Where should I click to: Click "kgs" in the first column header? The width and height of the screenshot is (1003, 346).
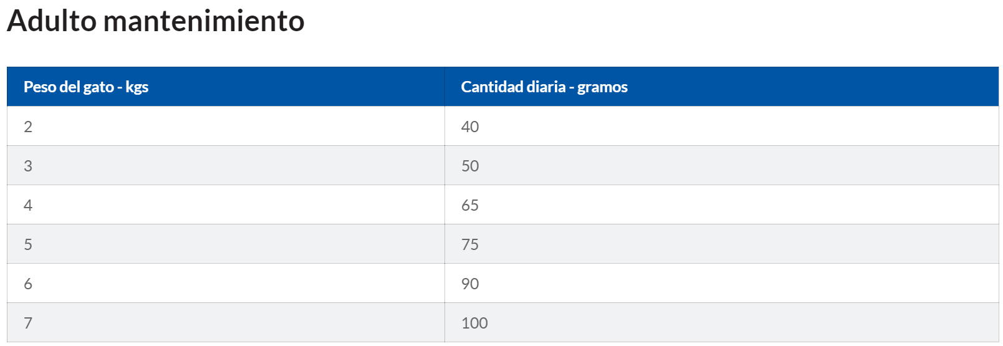tap(137, 87)
